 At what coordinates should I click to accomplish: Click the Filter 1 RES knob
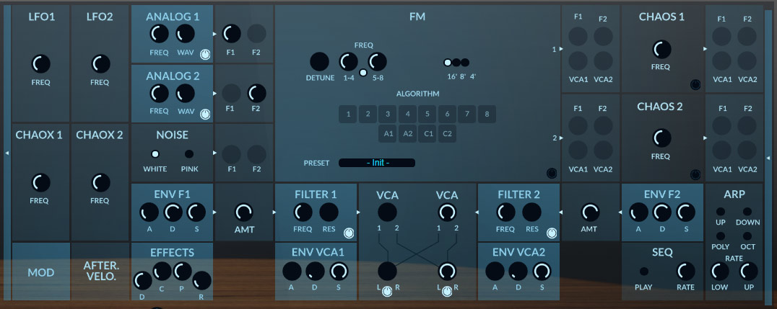(x=329, y=212)
